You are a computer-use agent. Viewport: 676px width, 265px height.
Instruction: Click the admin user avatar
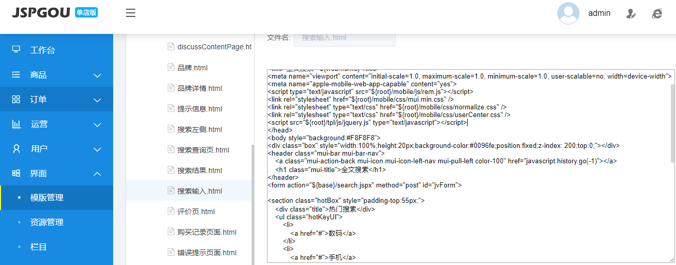click(568, 13)
